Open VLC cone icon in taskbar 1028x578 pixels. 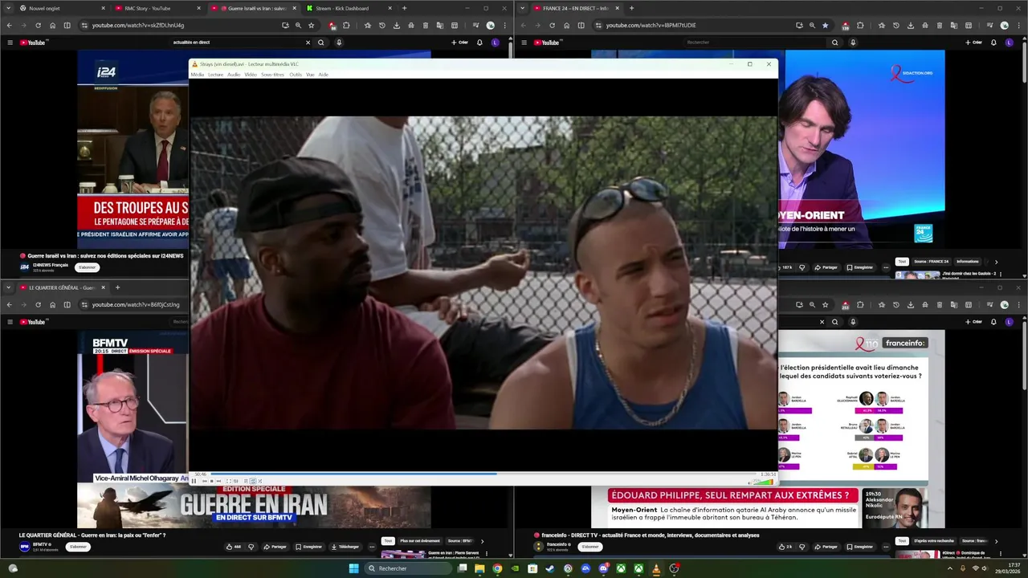(x=656, y=568)
